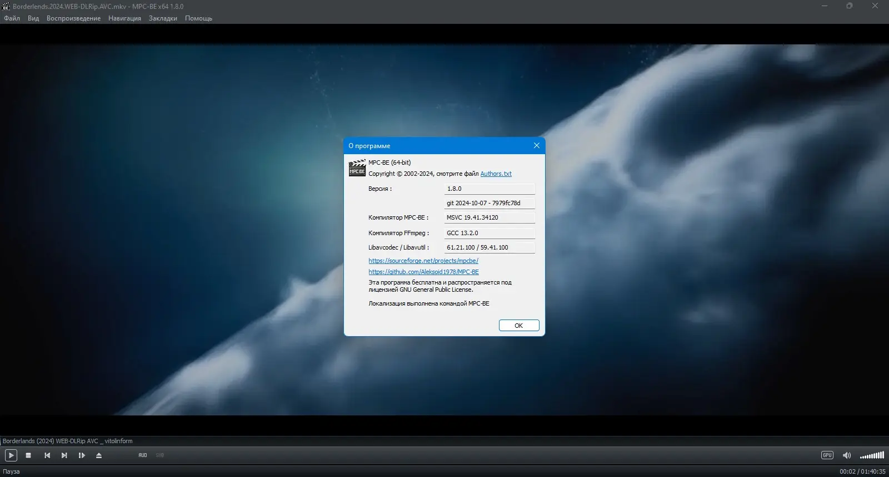The image size is (889, 477).
Task: Open the Файл menu
Action: click(x=12, y=18)
